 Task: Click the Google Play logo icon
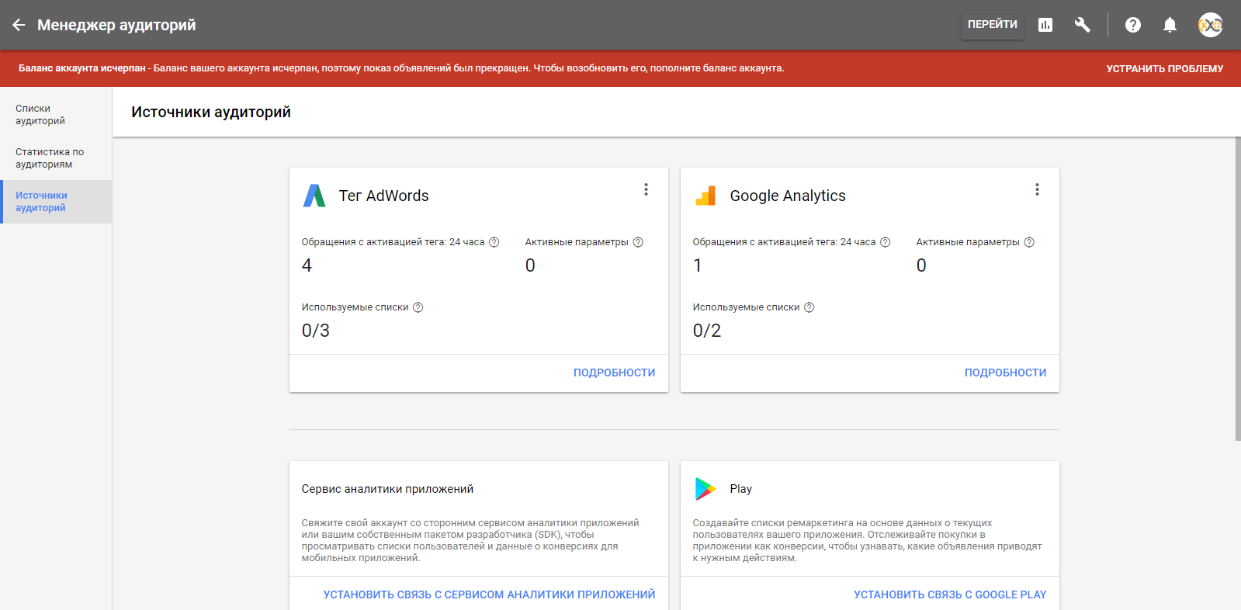[x=705, y=489]
